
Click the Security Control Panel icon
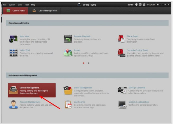pyautogui.click(x=121, y=53)
